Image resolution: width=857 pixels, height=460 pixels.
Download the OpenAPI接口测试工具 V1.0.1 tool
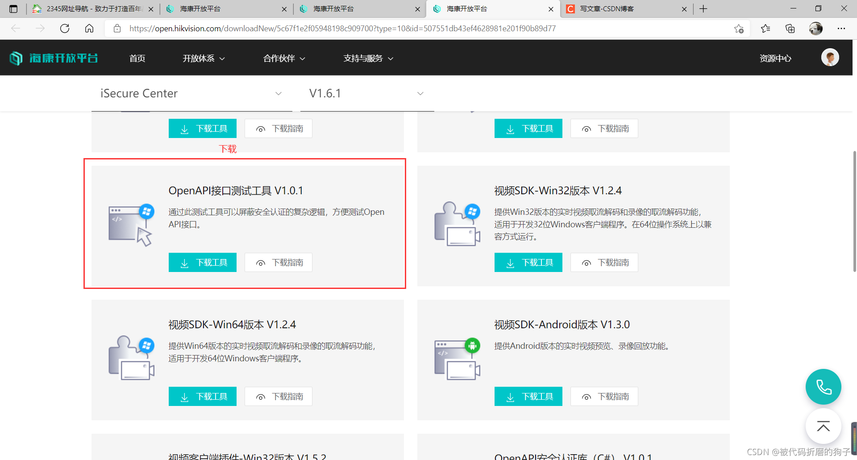tap(203, 263)
